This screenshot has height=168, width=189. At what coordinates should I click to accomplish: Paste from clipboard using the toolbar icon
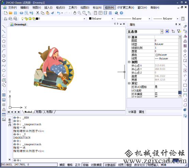(x=47, y=13)
